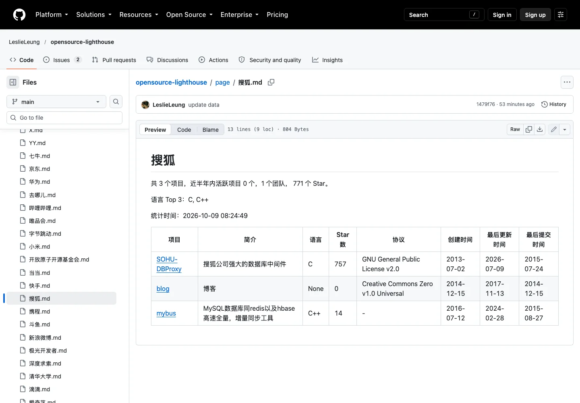Open the SOHU-DBProxy project link
This screenshot has height=403, width=580.
(169, 264)
